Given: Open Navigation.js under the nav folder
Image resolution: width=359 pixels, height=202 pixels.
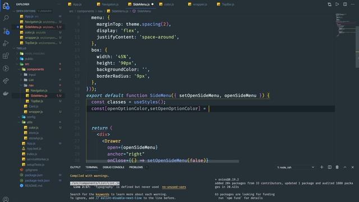Looking at the screenshot, I should tap(39, 90).
